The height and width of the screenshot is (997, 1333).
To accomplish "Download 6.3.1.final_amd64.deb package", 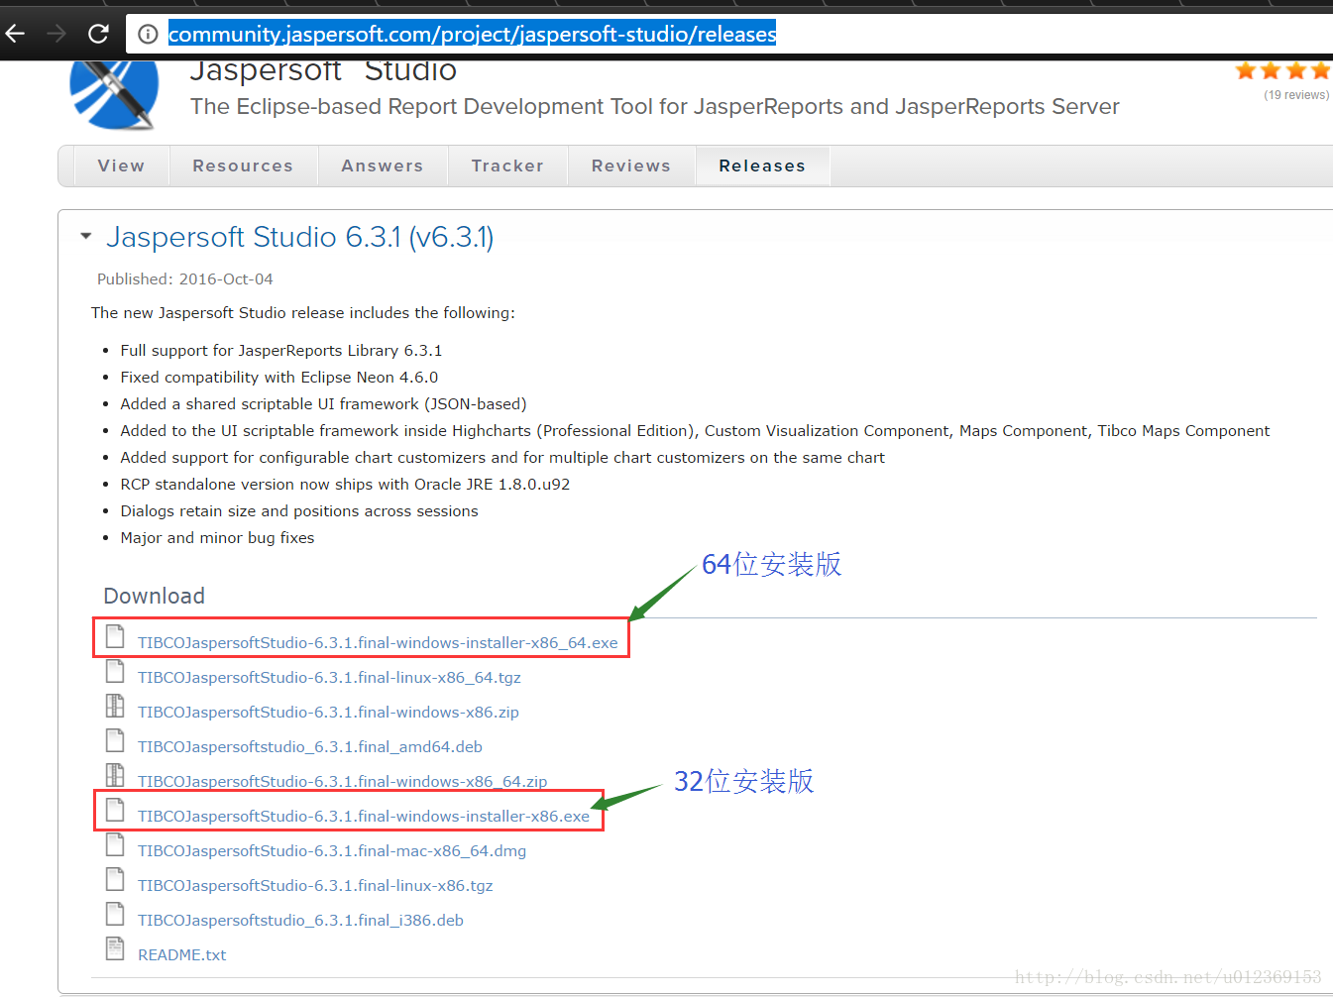I will tap(310, 747).
